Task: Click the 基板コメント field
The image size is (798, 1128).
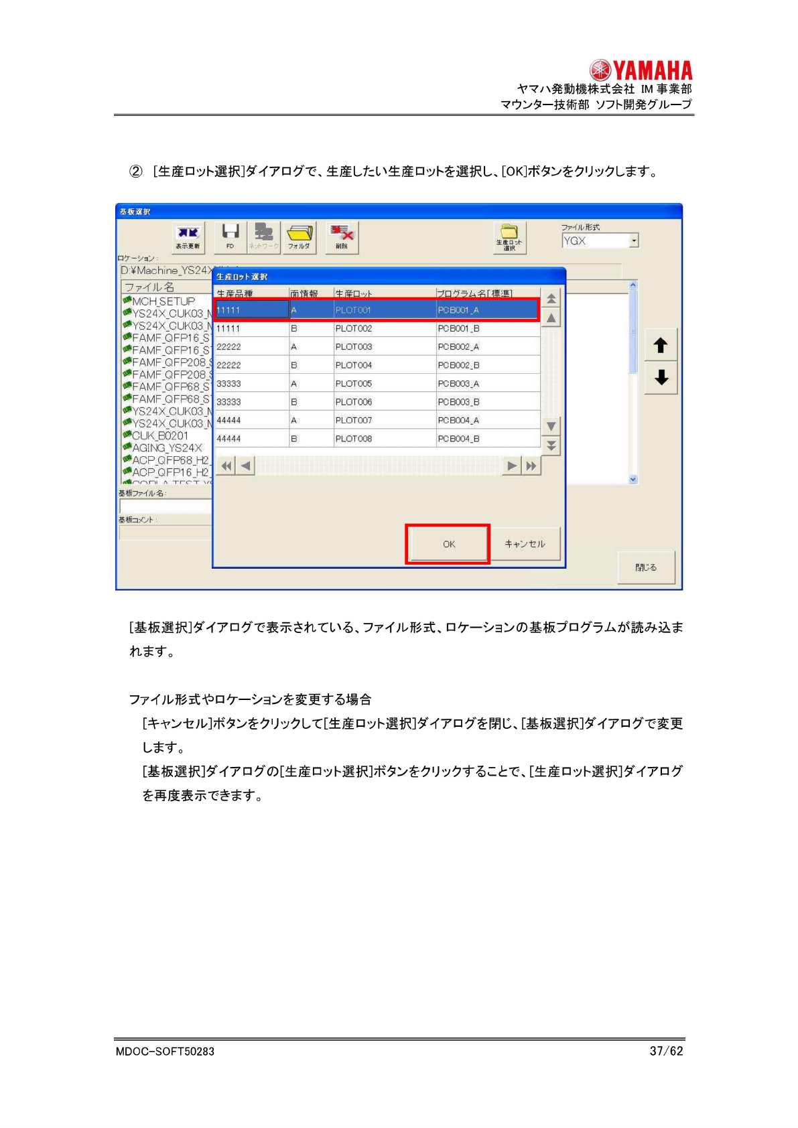Action: click(x=165, y=533)
